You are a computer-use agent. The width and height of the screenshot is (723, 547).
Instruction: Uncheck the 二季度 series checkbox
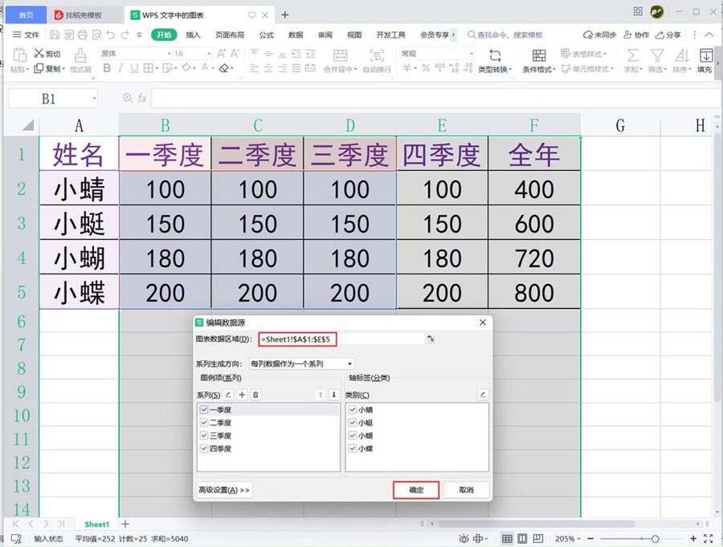pos(204,422)
